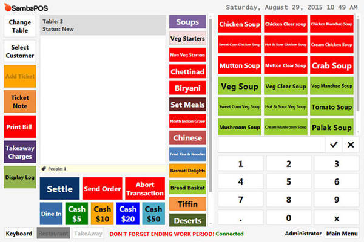This screenshot has width=364, height=242.
Task: Open the Bread Basket category
Action: click(x=187, y=188)
